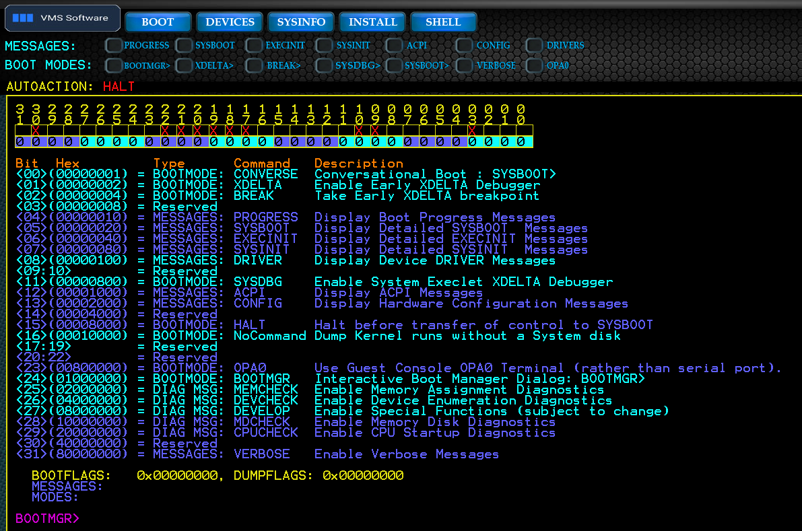
Task: Click hex value (00000100) in the table
Action: [x=88, y=260]
